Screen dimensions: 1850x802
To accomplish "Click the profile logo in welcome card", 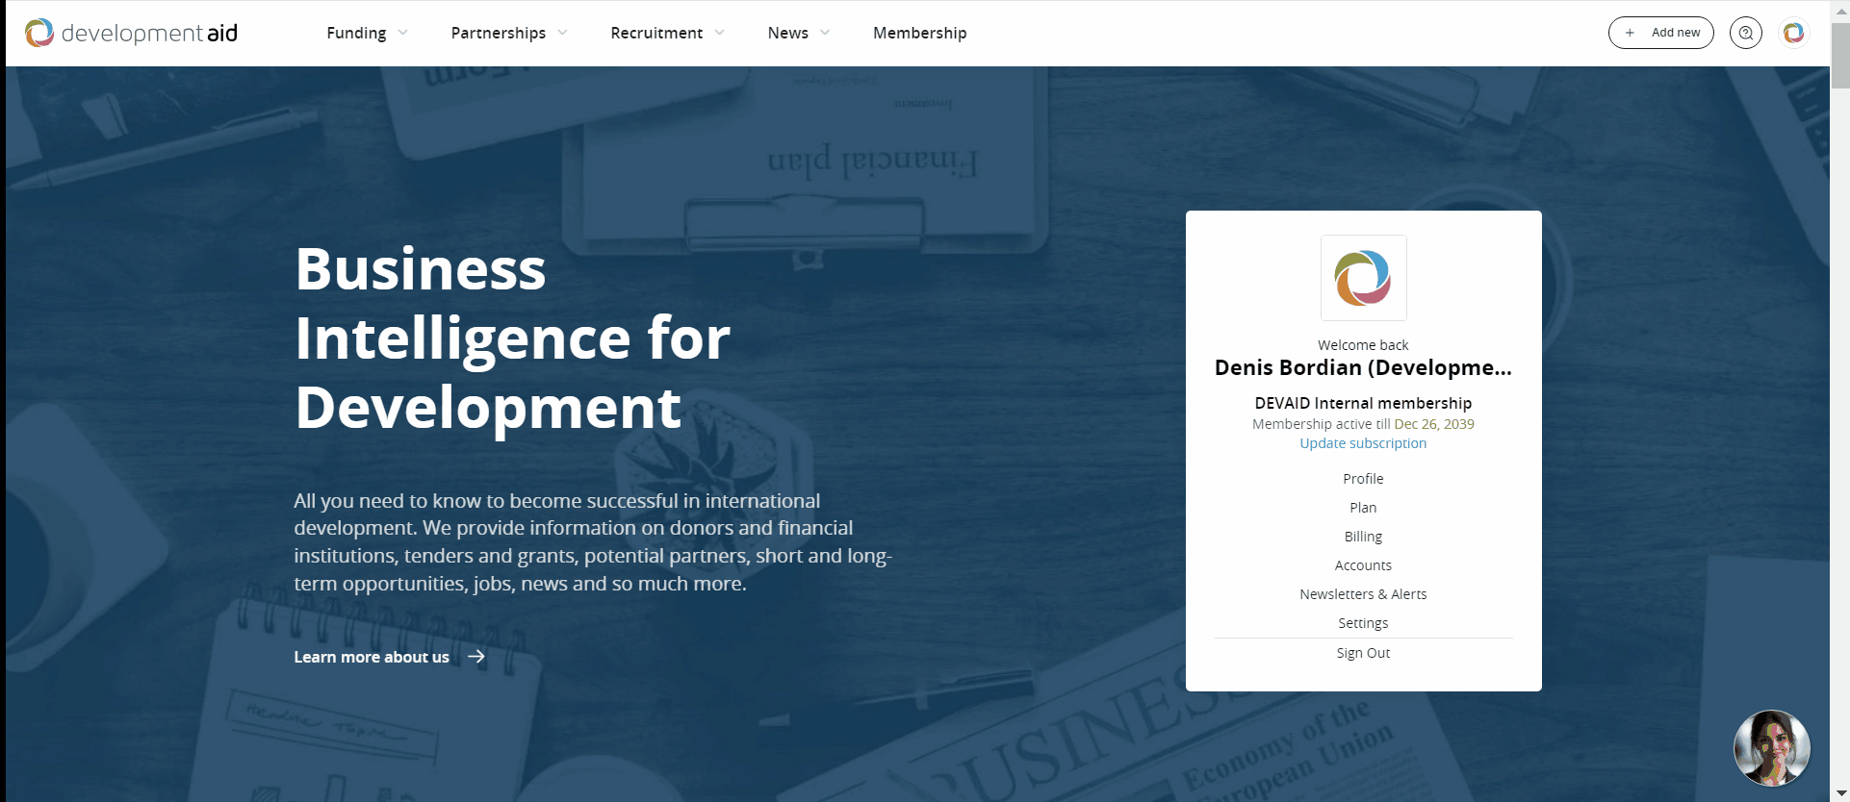I will coord(1363,278).
